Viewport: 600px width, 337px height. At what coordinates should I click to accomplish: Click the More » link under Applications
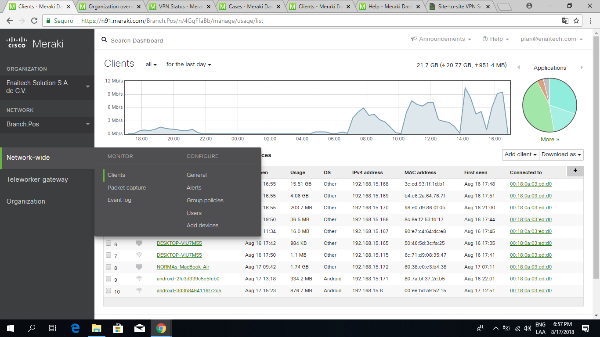(550, 140)
